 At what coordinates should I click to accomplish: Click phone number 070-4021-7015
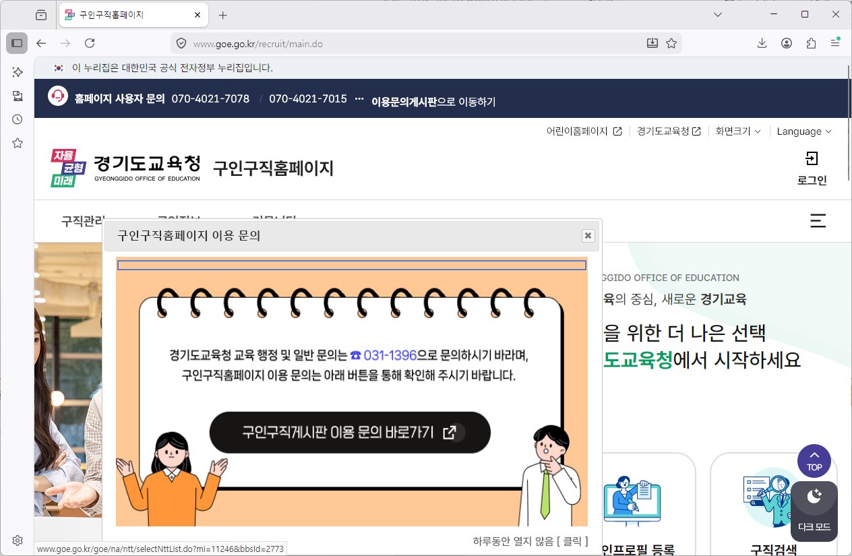308,99
